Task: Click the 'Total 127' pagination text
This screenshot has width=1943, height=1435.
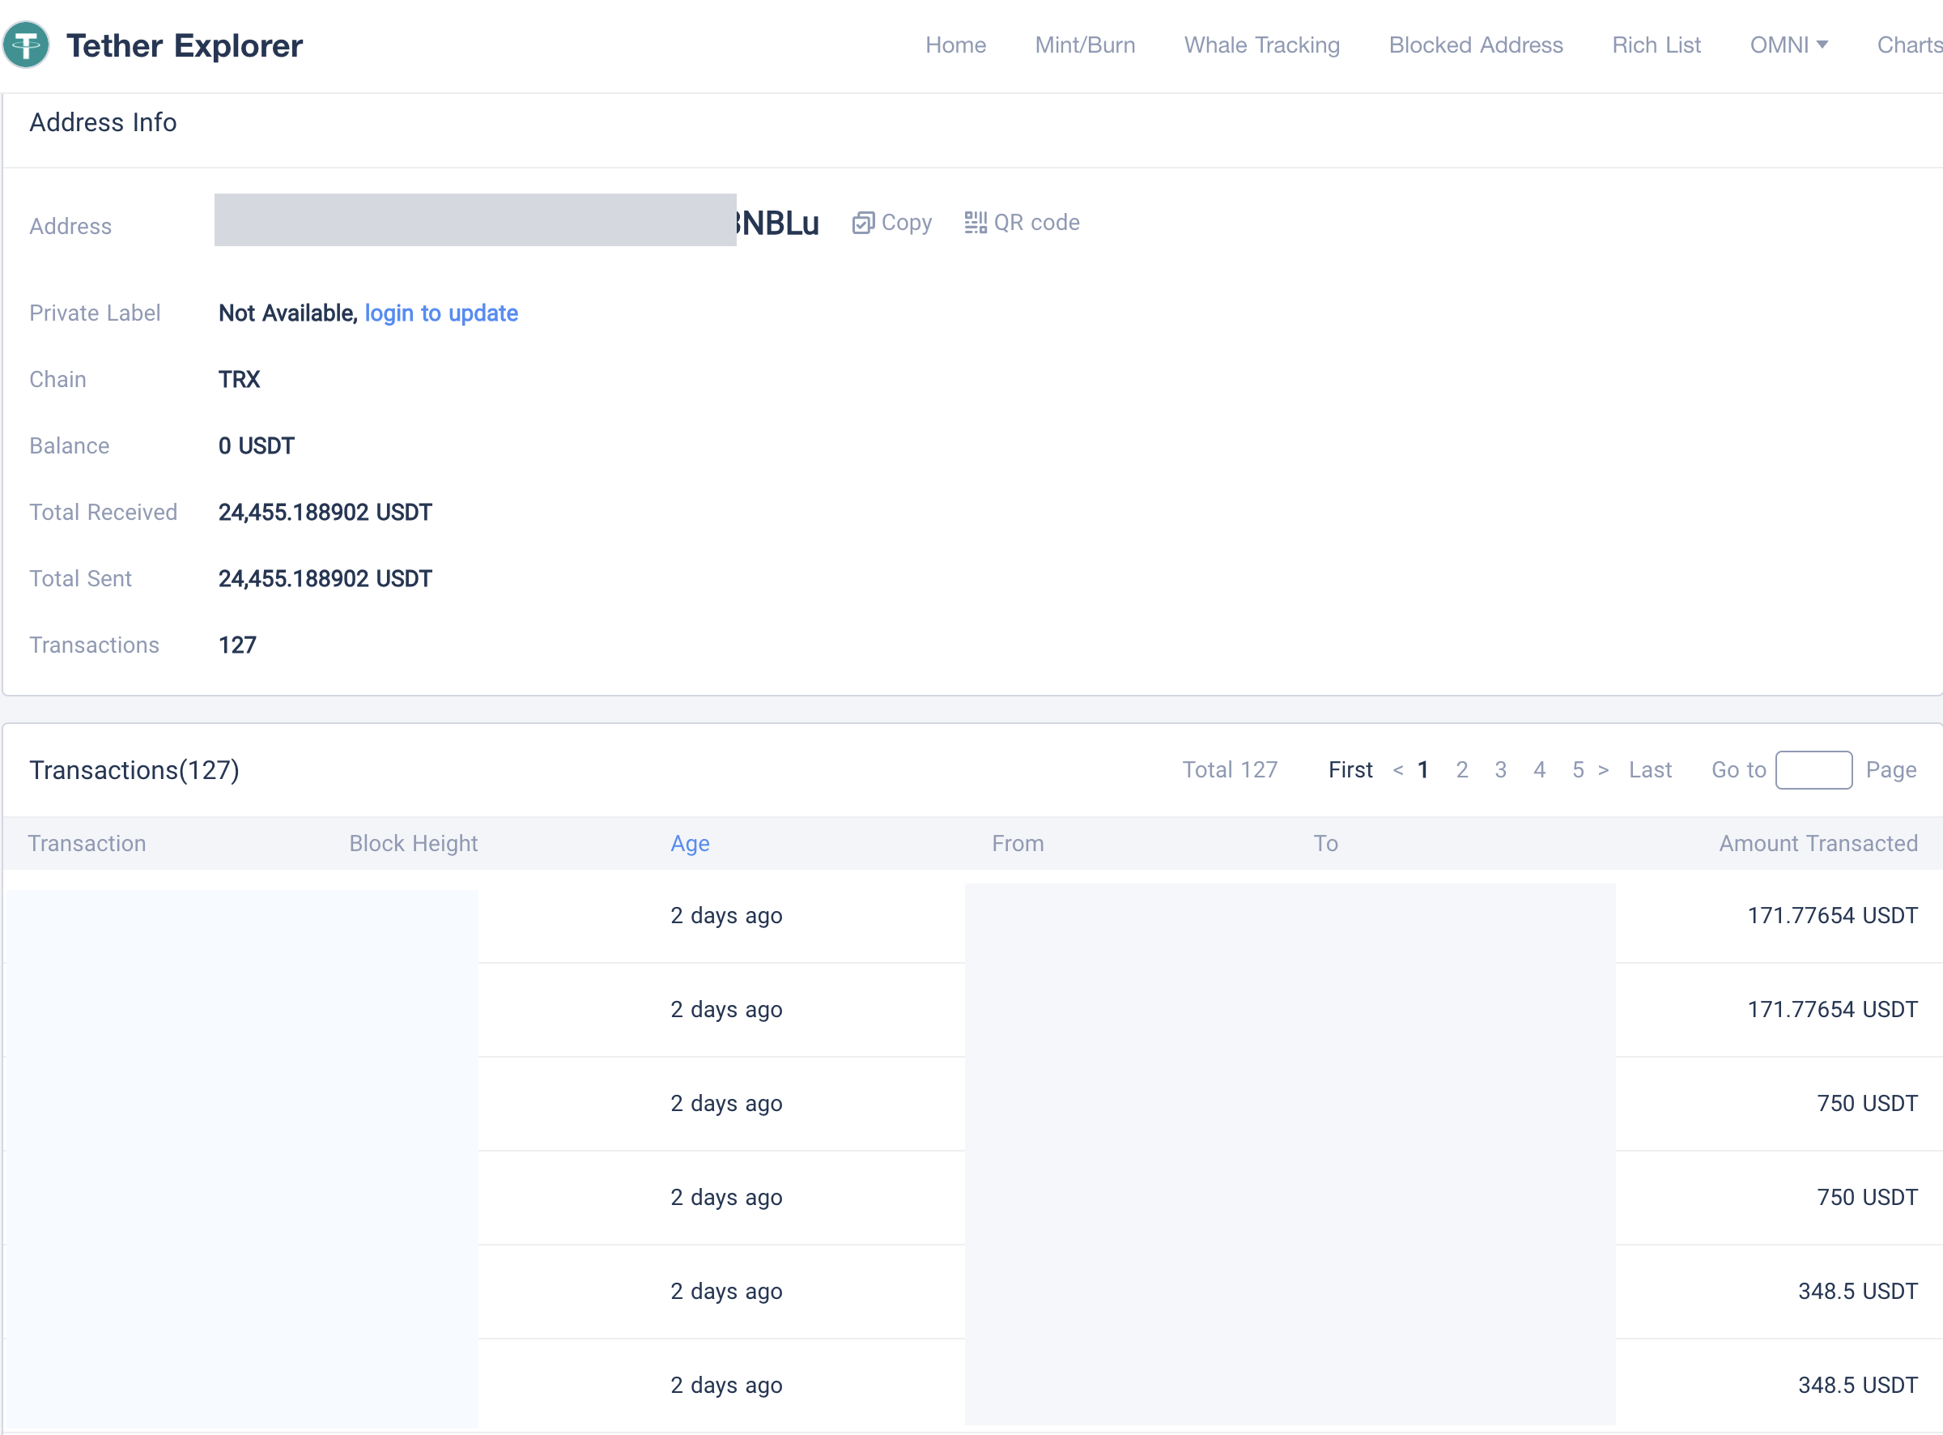Action: click(1229, 770)
